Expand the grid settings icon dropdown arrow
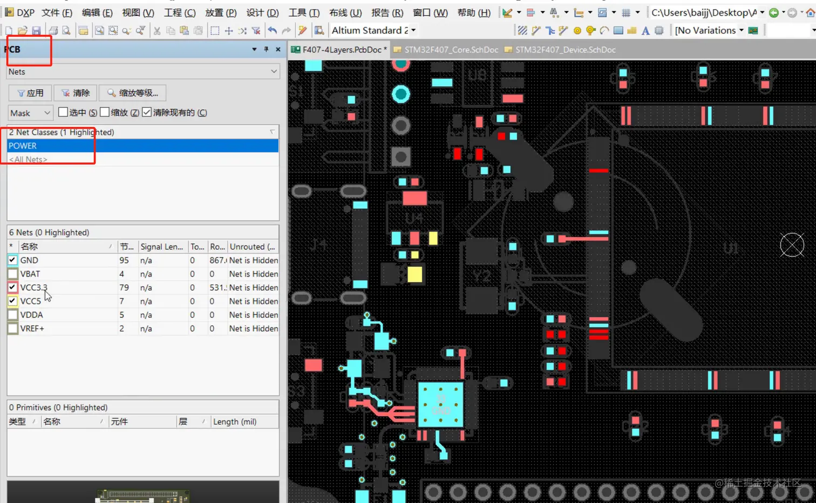The image size is (816, 503). (x=637, y=12)
